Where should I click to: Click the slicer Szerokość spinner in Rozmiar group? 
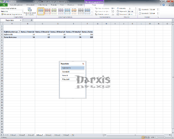(x=158, y=13)
